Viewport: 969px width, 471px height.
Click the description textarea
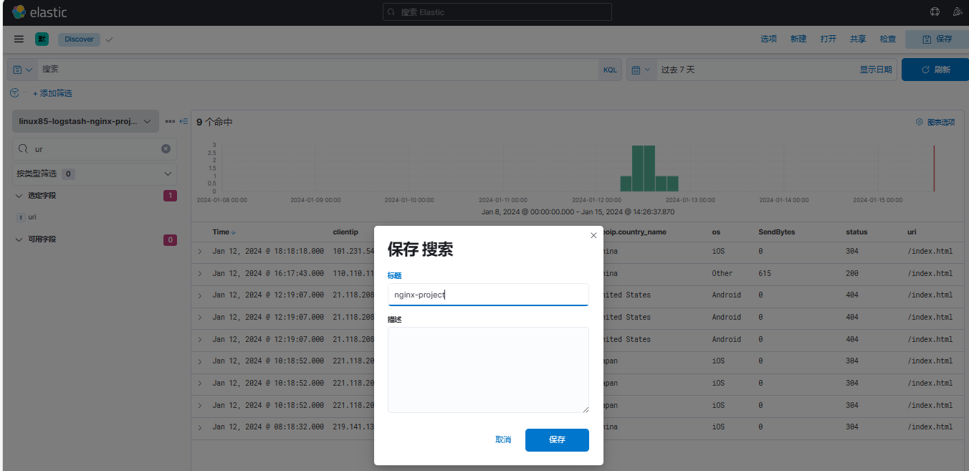click(488, 370)
